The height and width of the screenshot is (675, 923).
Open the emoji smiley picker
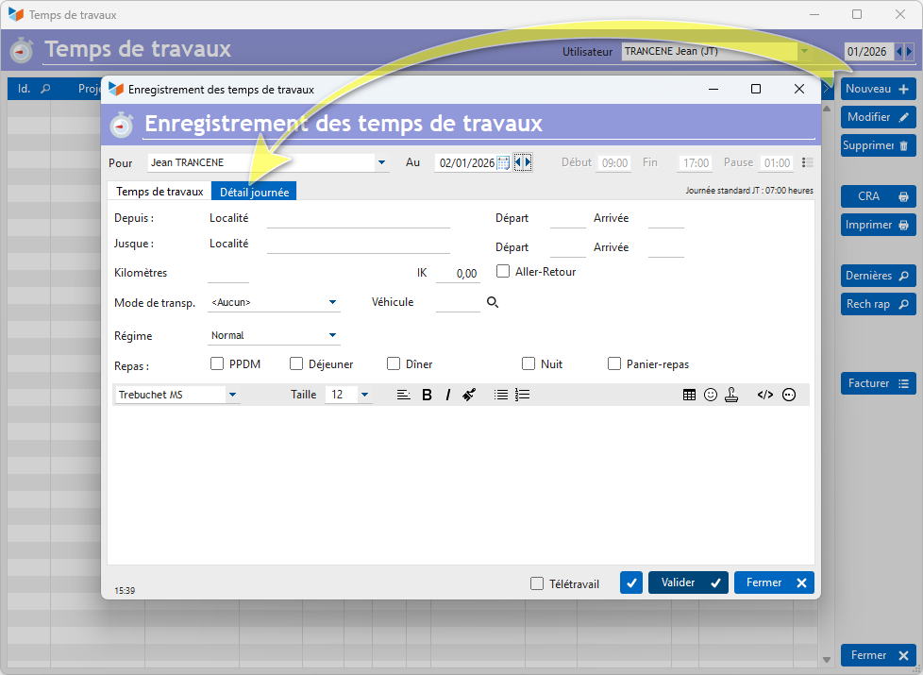point(710,396)
